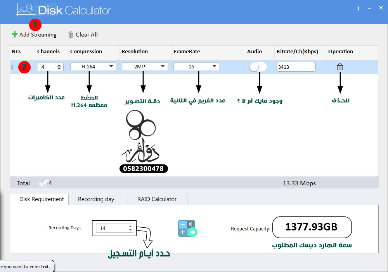Click the calculator icon to compute capacity
This screenshot has height=272, width=388.
point(187,228)
